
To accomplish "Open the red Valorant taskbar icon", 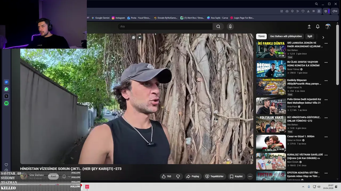I will click(x=87, y=187).
